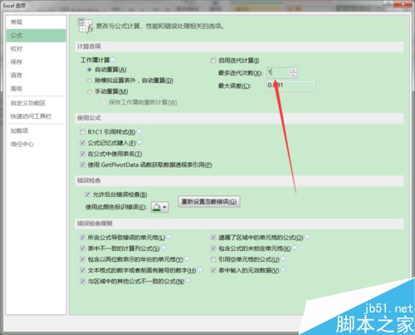This screenshot has width=415, height=335.
Task: Toggle 包含以两位数表示的年份的单元格 checkbox
Action: pyautogui.click(x=82, y=259)
